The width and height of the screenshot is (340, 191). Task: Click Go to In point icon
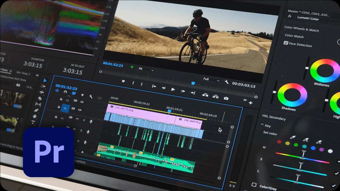coord(154,86)
